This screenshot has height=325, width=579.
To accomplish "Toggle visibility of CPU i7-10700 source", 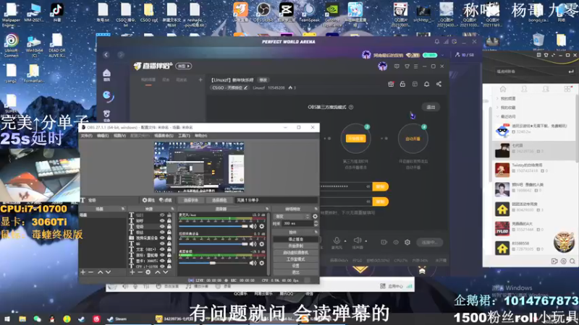I will pyautogui.click(x=161, y=266).
